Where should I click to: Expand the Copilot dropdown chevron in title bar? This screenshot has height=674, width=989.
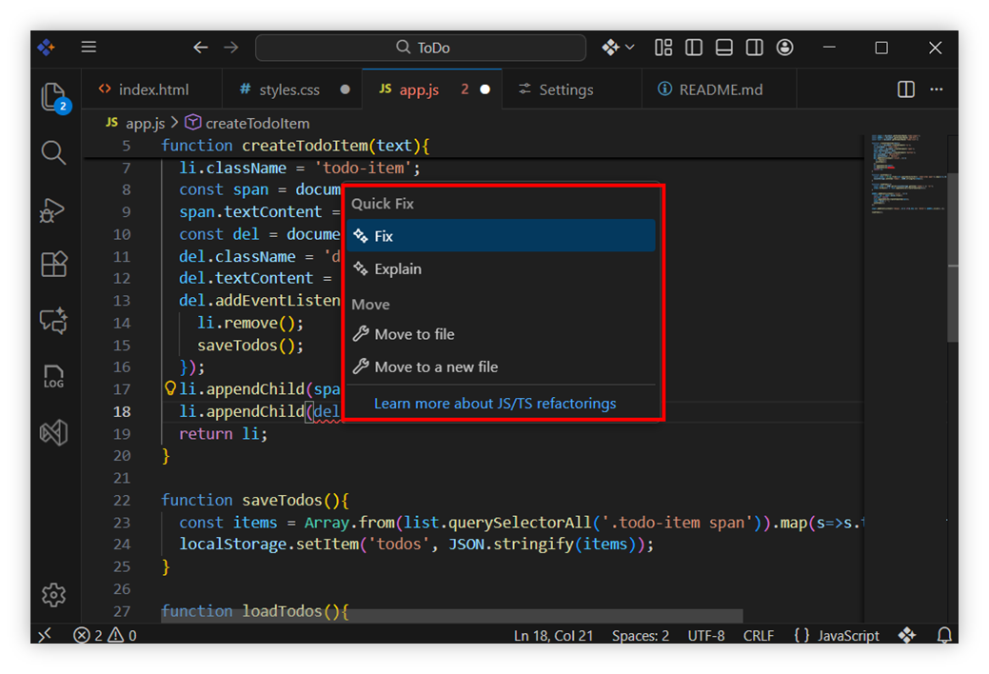click(x=630, y=48)
